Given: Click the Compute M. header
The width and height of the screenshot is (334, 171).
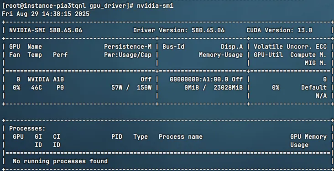Looking at the screenshot, I should click(308, 55).
